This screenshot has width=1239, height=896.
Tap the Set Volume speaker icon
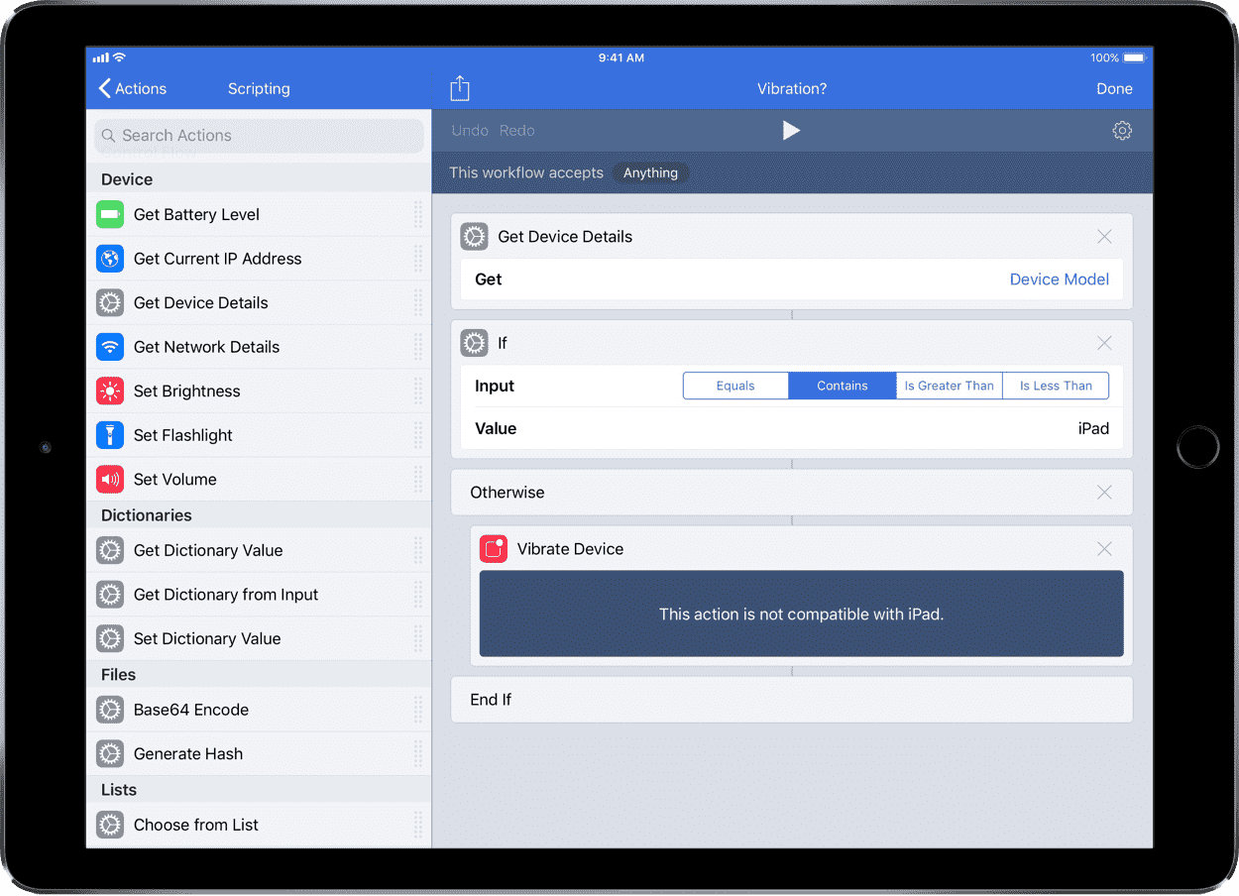click(x=110, y=479)
